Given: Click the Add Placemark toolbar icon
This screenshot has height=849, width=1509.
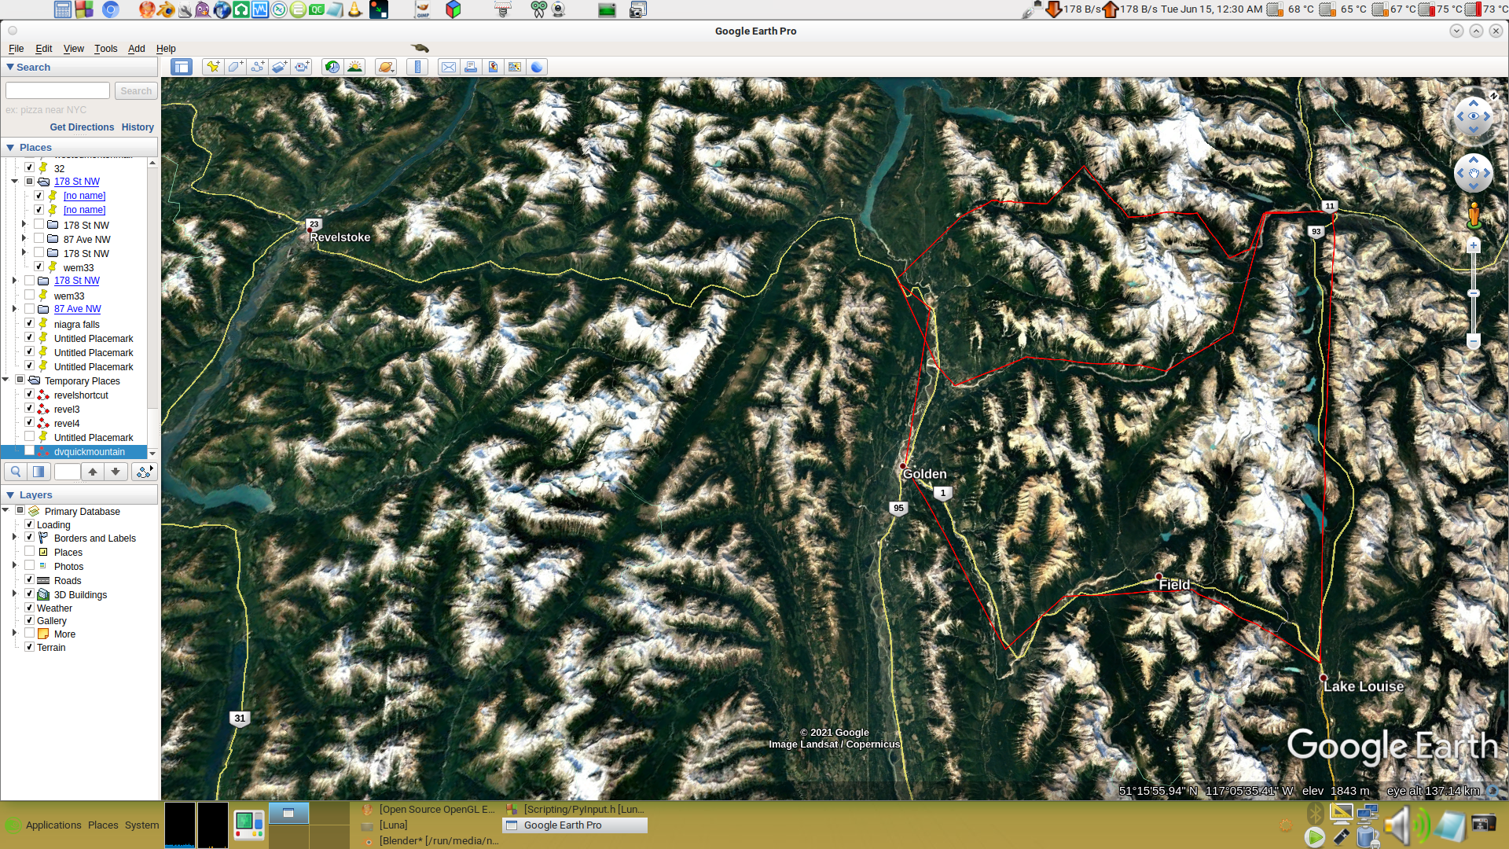Looking at the screenshot, I should point(212,67).
